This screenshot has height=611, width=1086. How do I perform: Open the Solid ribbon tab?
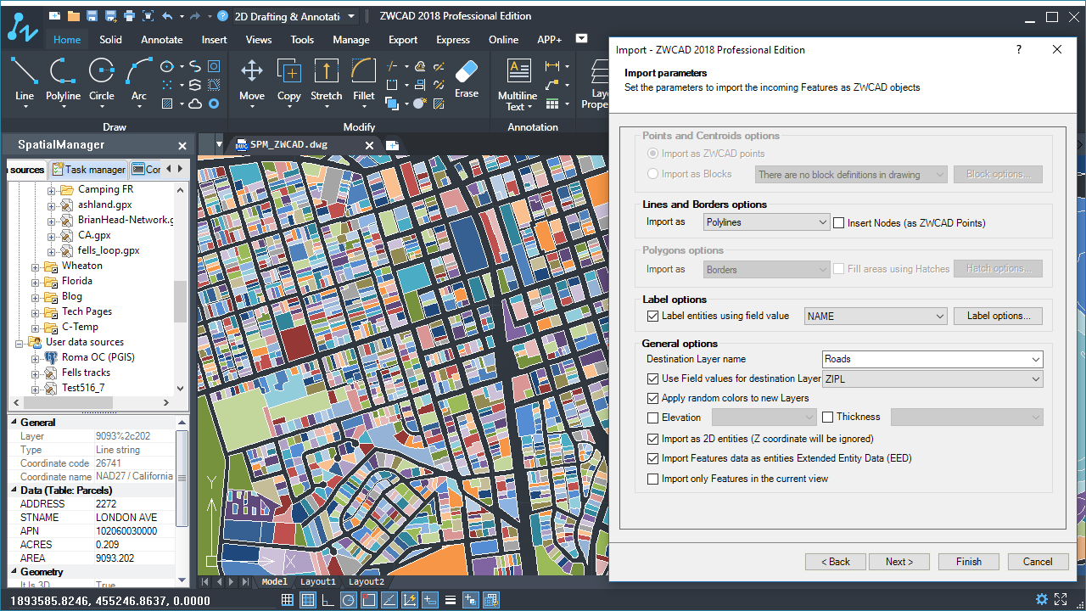110,39
